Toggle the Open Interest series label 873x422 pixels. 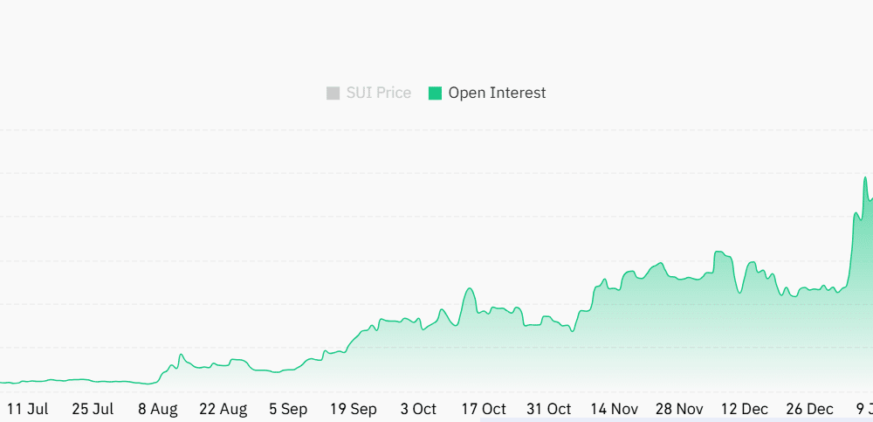[x=497, y=93]
